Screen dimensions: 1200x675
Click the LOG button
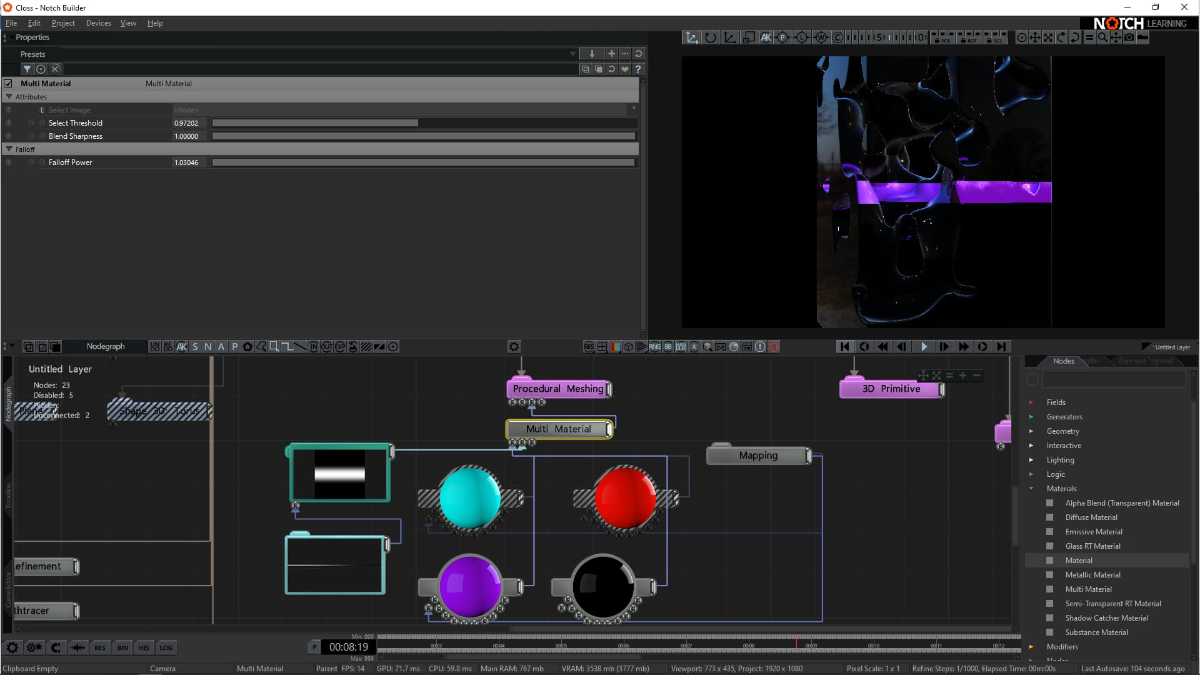tap(166, 647)
